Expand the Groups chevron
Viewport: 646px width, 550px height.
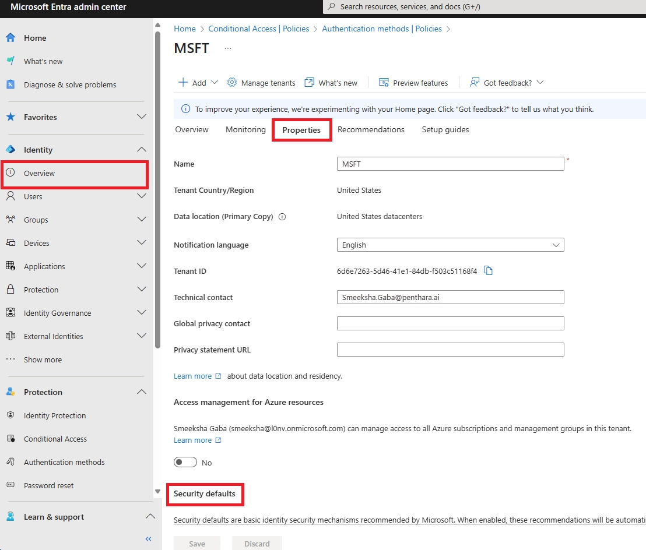click(142, 219)
